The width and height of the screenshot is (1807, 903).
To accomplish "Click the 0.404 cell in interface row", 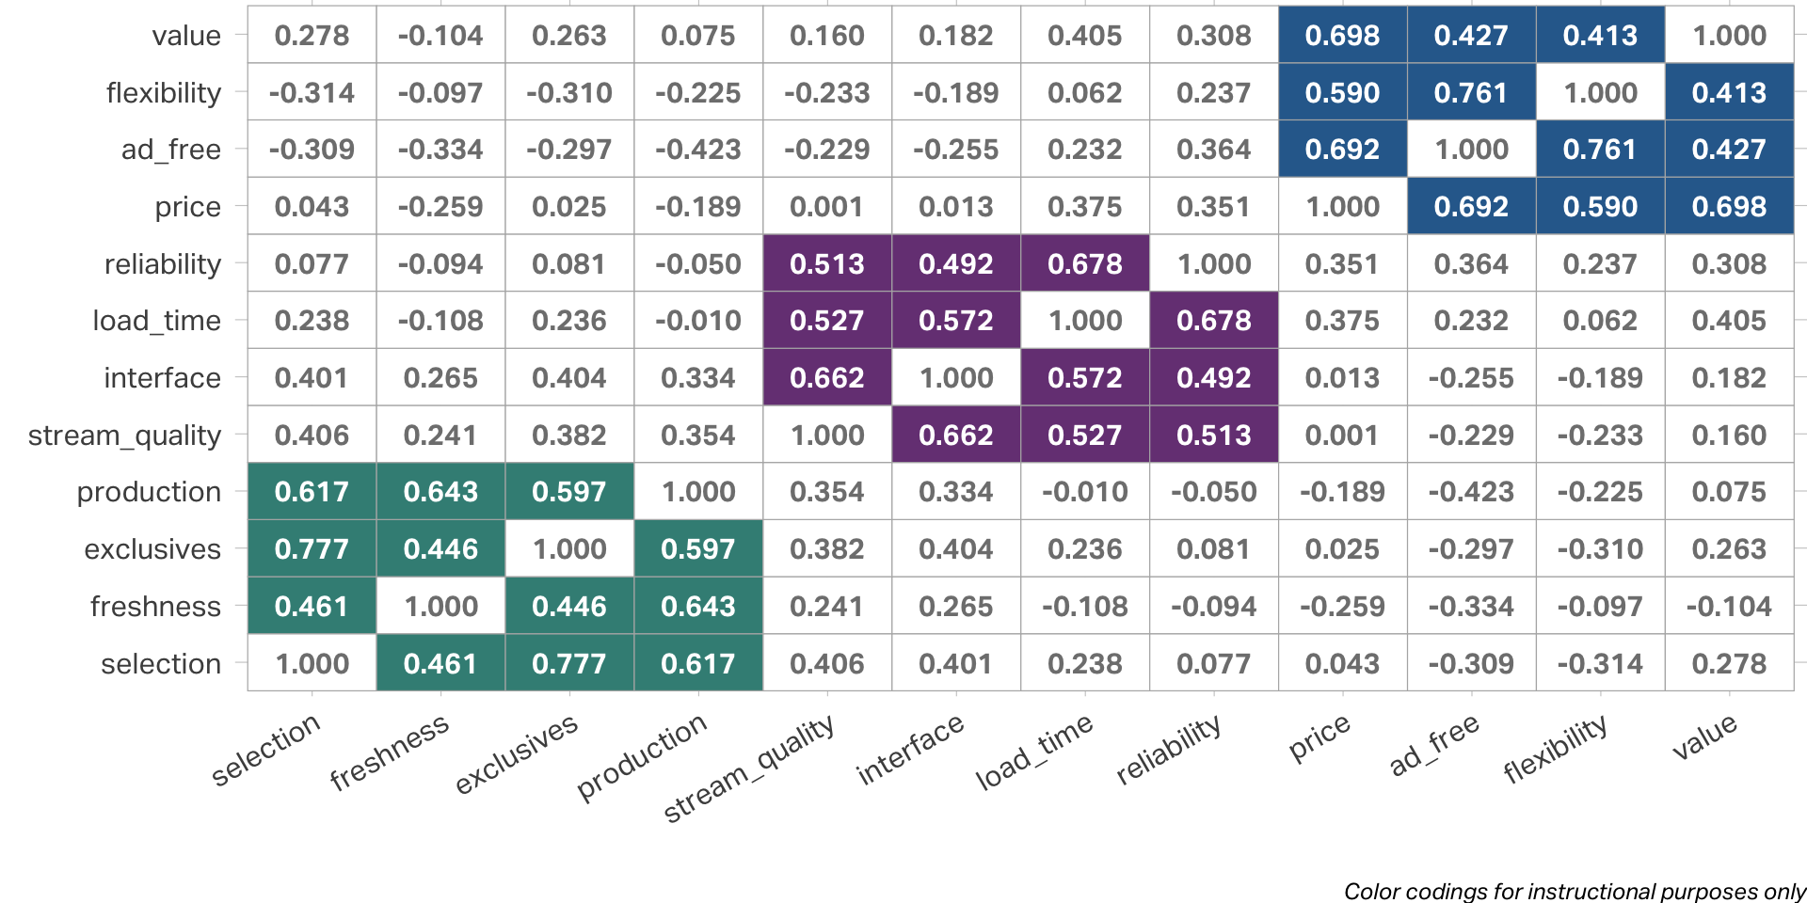I will (569, 378).
